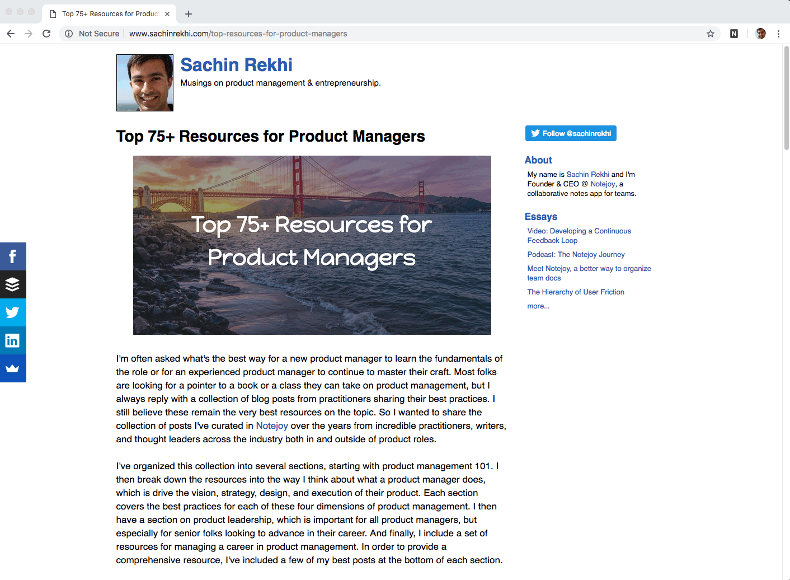Click the SumoMe crown icon
The height and width of the screenshot is (580, 790).
[13, 368]
